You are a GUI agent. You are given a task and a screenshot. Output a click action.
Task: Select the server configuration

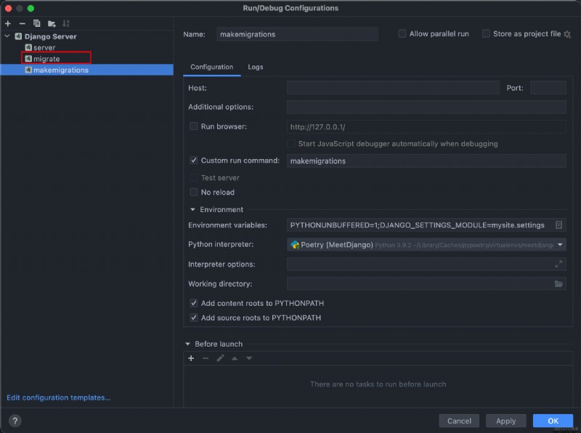[x=44, y=47]
